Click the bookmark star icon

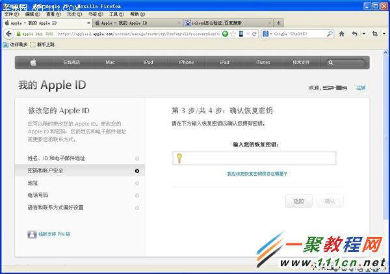click(233, 34)
